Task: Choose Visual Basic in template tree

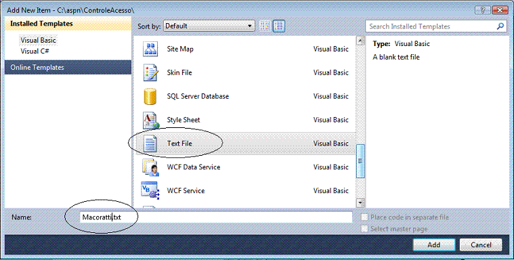Action: (x=39, y=41)
